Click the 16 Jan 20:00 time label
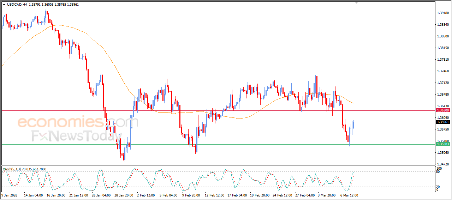The height and width of the screenshot is (200, 452). tap(55, 195)
